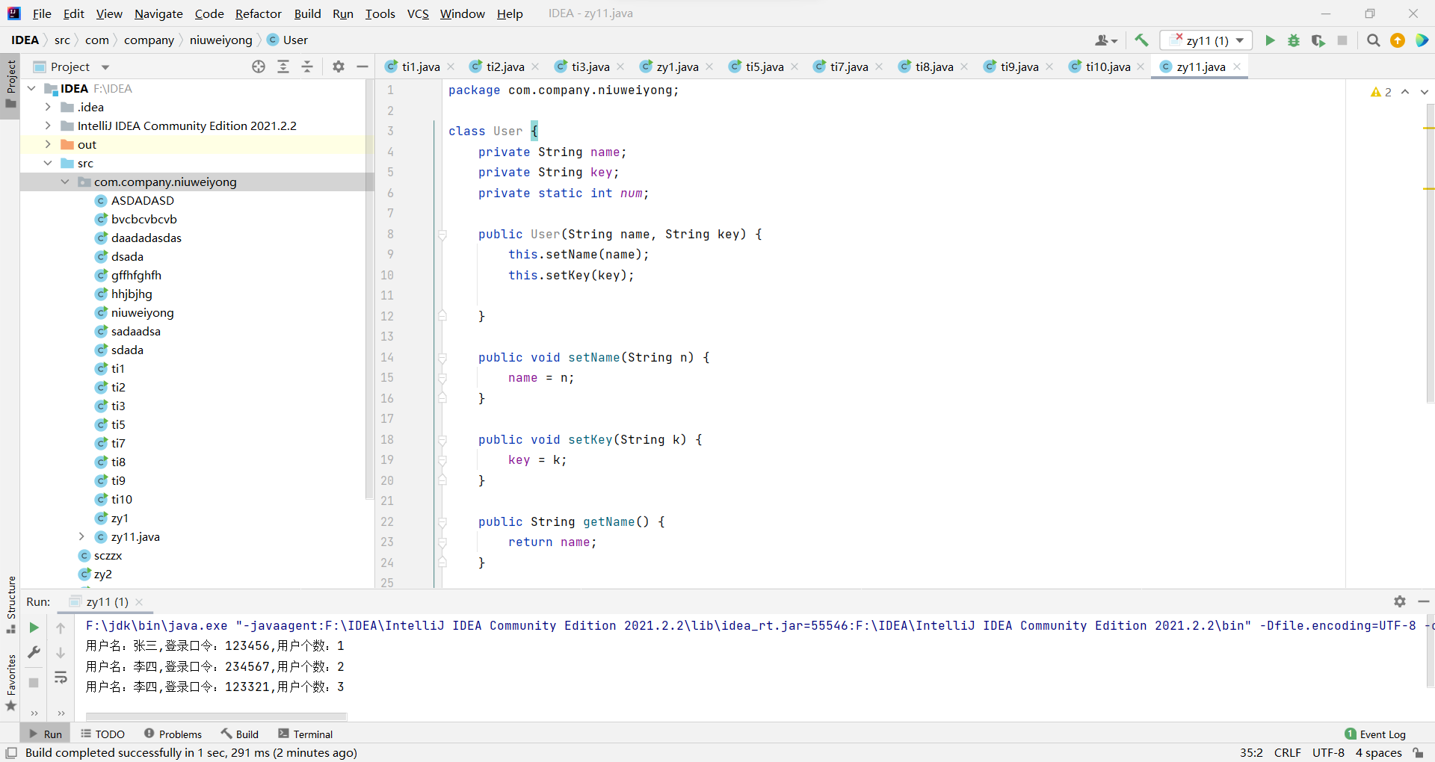This screenshot has width=1435, height=762.
Task: Click the Stop square in the top toolbar
Action: point(1342,40)
